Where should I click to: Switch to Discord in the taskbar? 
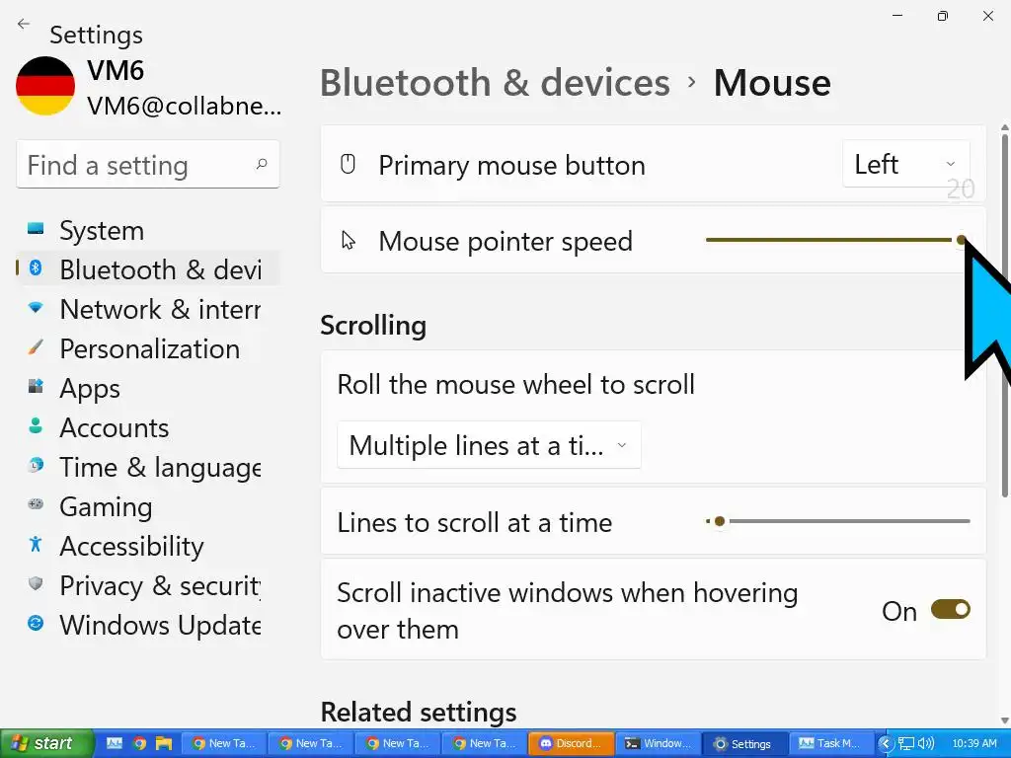pos(570,743)
